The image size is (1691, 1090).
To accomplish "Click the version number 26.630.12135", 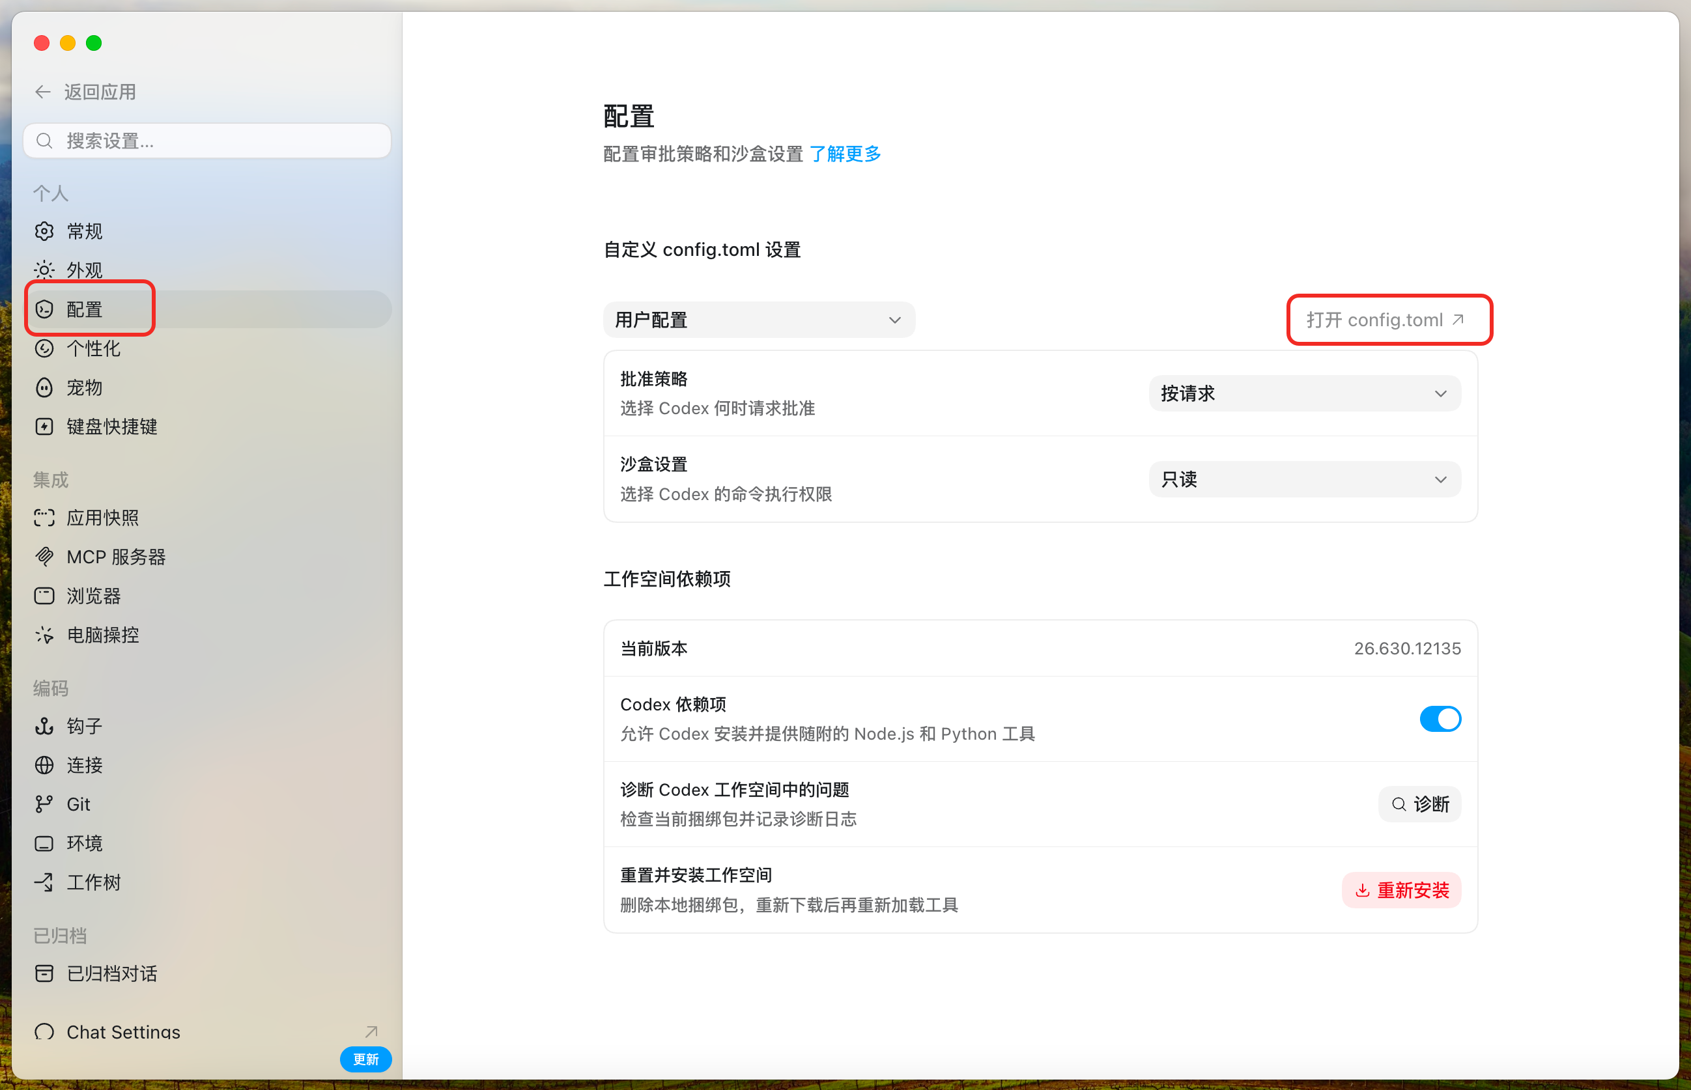I will [1407, 649].
